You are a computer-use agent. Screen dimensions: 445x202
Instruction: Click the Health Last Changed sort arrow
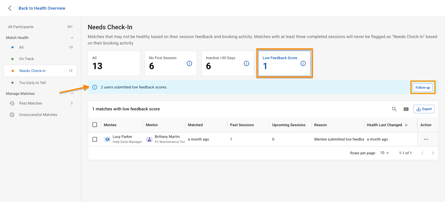click(x=406, y=125)
